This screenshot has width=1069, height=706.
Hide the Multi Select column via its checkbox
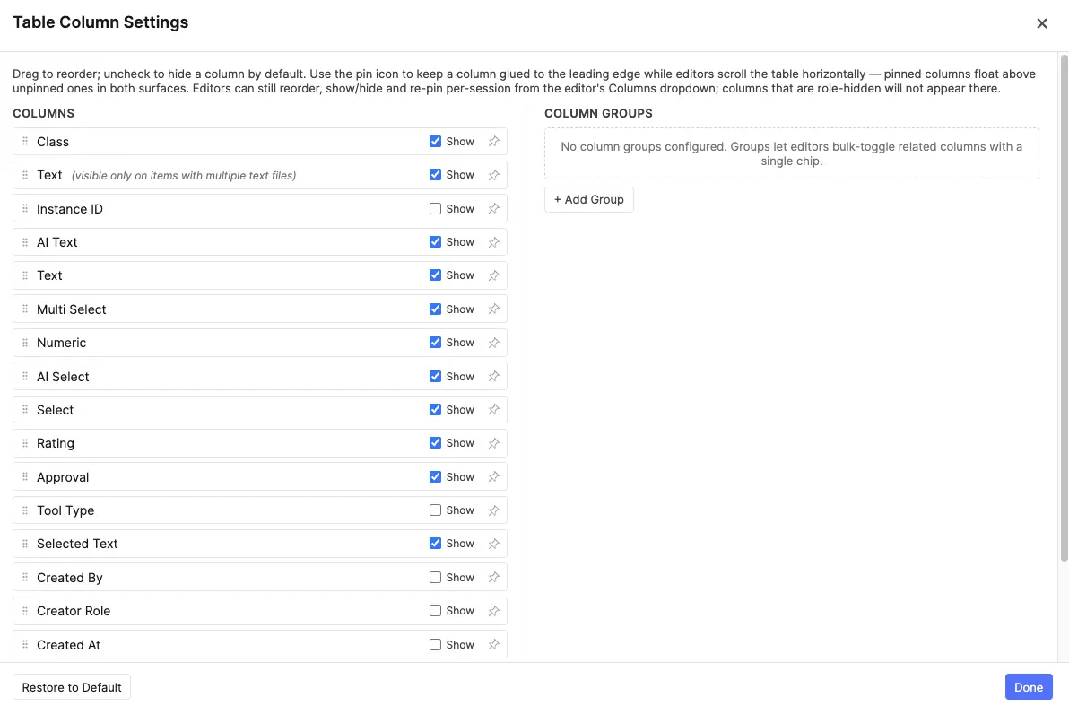[435, 309]
